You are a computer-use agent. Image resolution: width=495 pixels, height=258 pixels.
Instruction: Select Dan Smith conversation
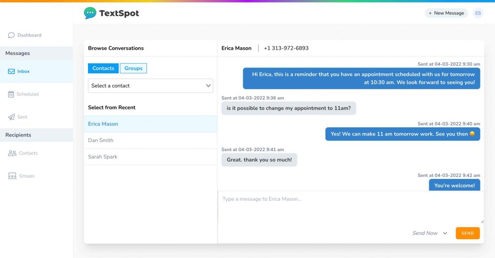(151, 140)
